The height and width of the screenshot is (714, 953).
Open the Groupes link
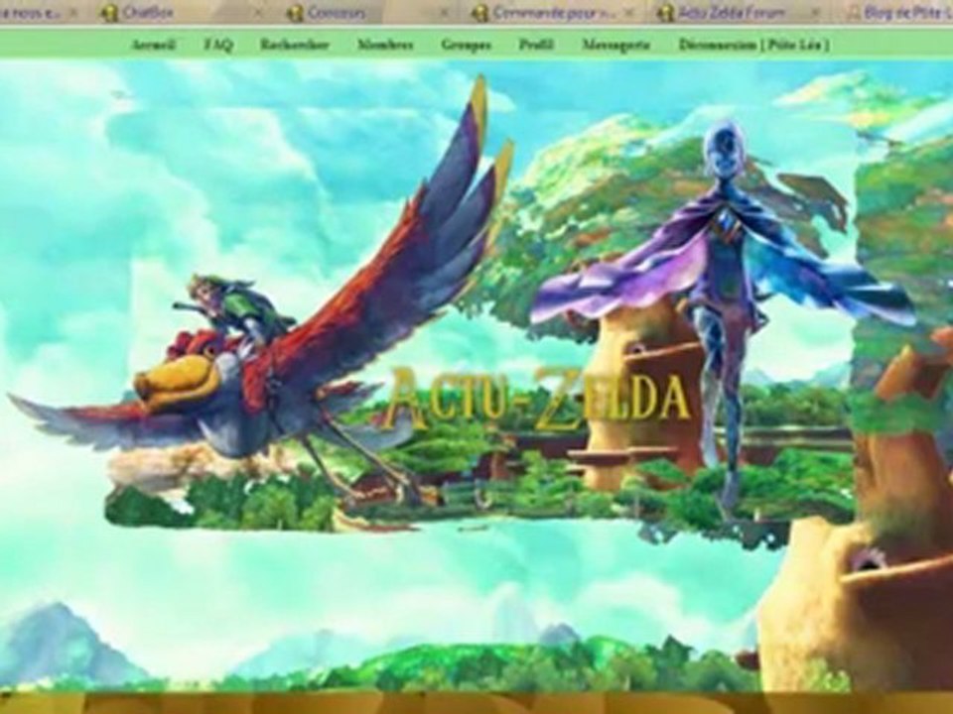tap(467, 45)
